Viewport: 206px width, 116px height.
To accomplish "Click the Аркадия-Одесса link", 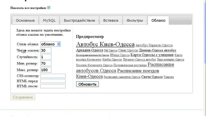I will coord(89,50).
